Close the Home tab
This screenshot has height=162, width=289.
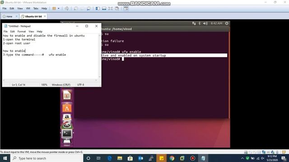click(16, 16)
